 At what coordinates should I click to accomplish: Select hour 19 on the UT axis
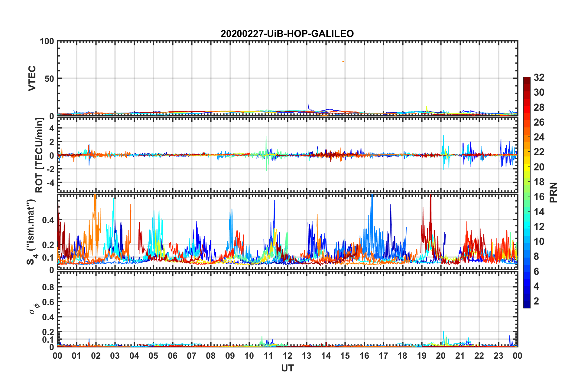click(x=422, y=356)
